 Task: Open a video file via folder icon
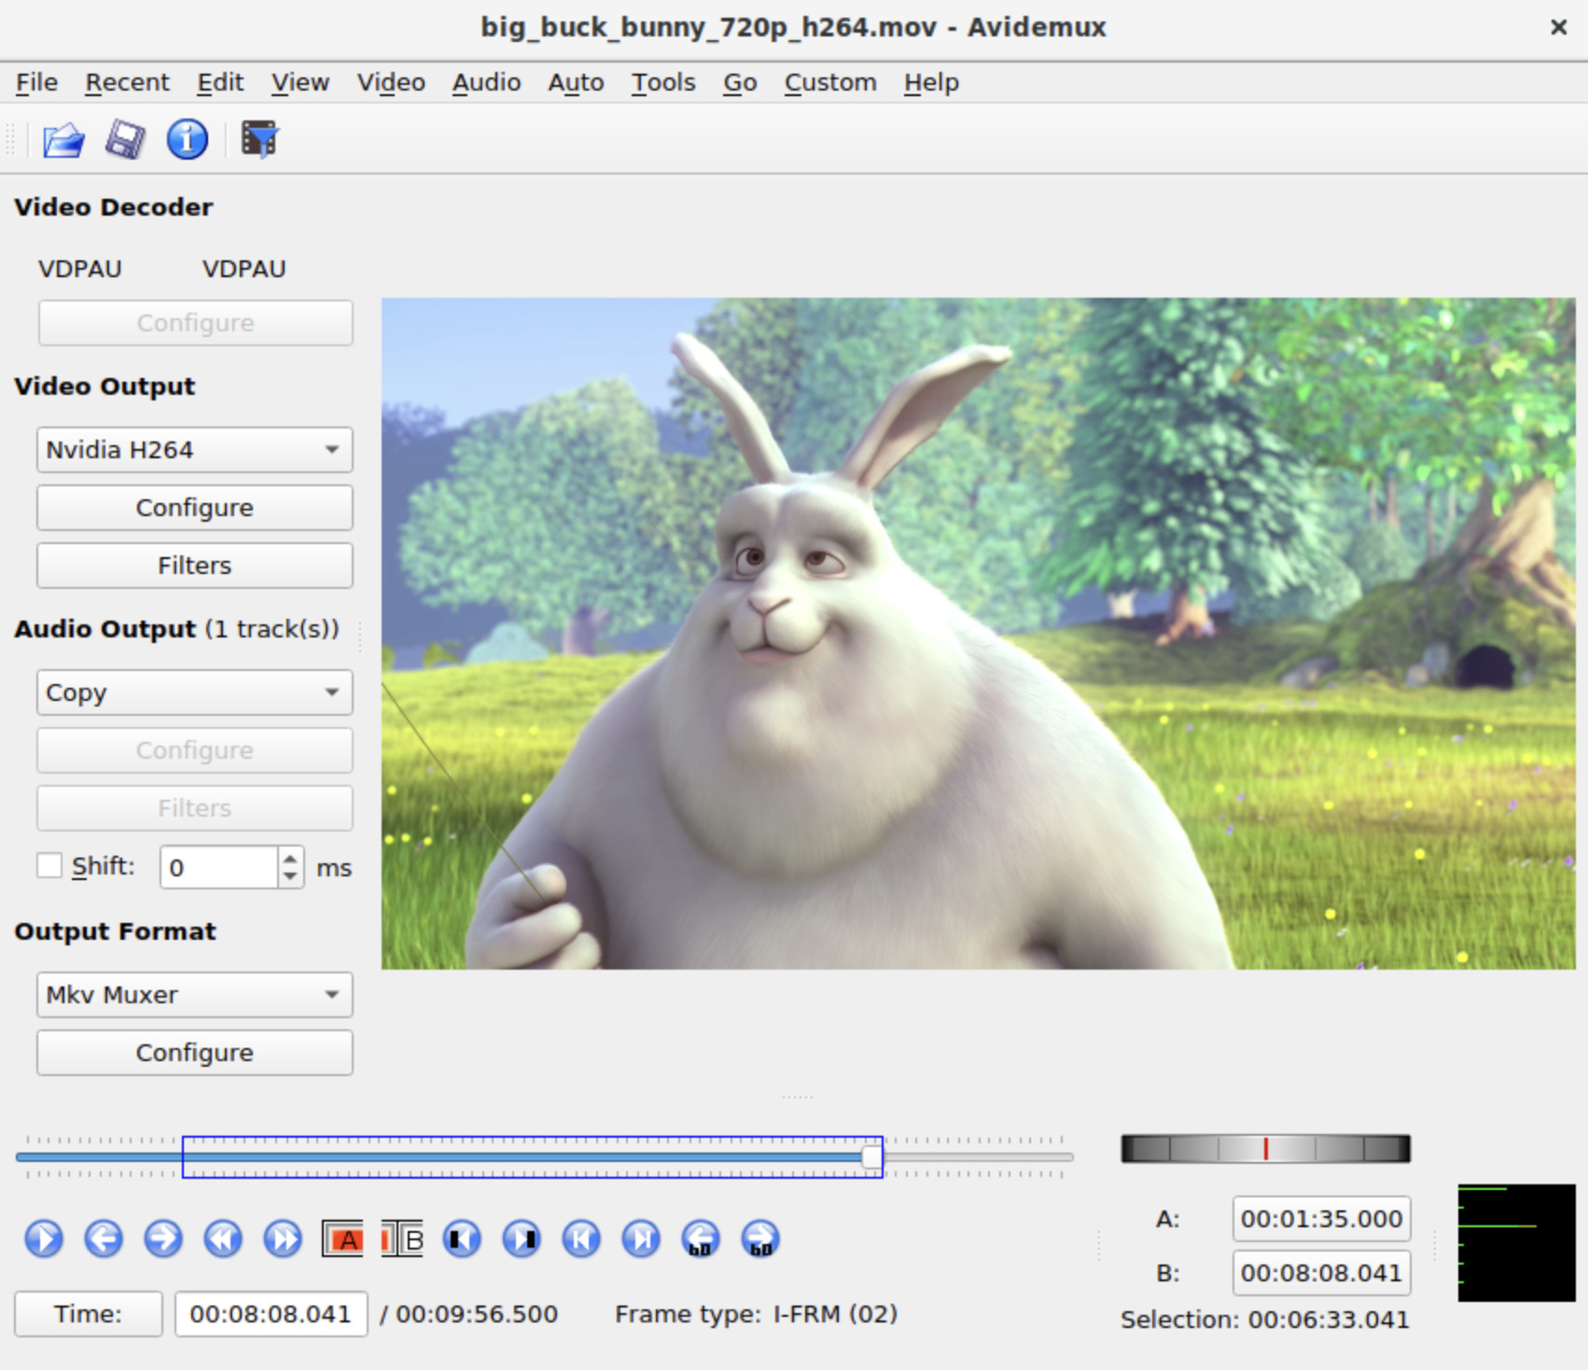click(63, 140)
